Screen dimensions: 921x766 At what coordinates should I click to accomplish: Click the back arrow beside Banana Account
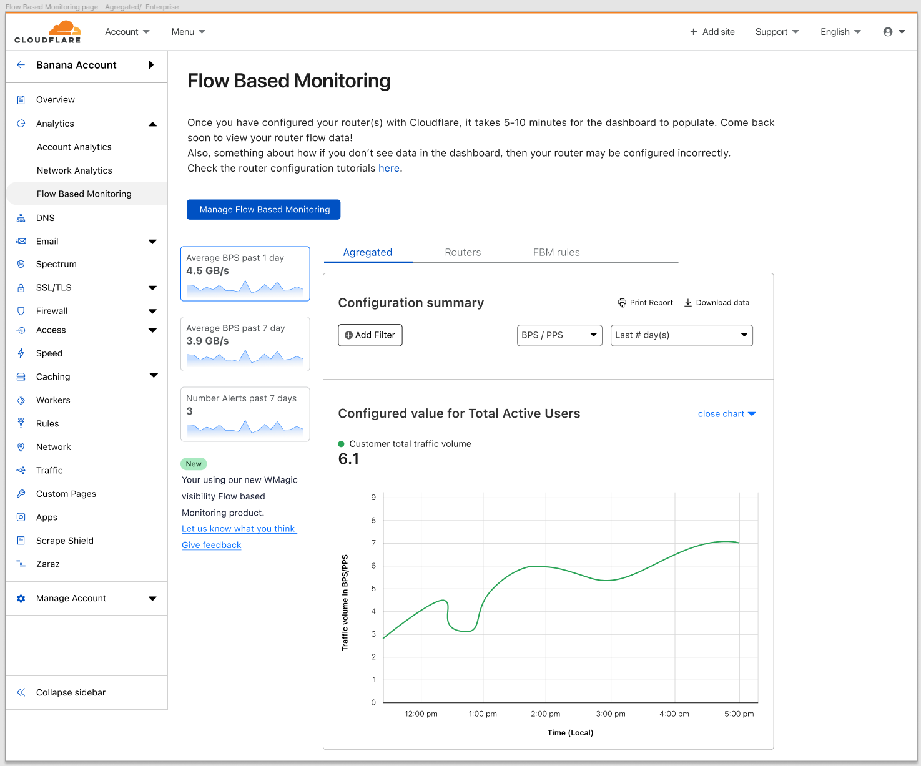point(21,65)
